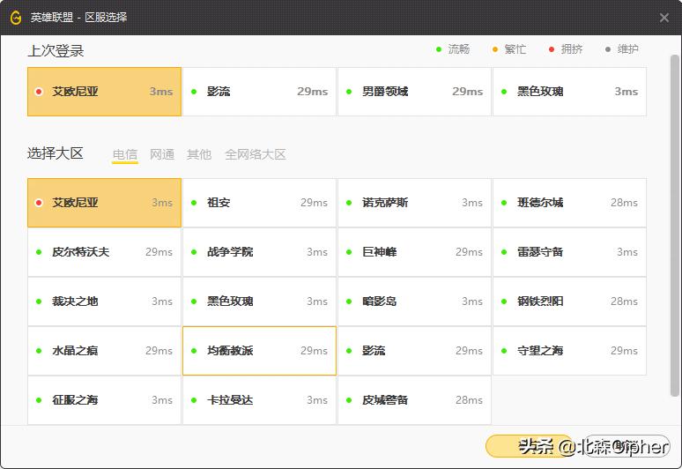682x469 pixels.
Task: Pick the 巨神峰 server
Action: point(414,252)
